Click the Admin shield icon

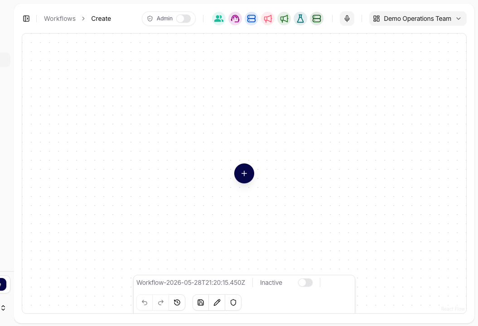point(150,19)
